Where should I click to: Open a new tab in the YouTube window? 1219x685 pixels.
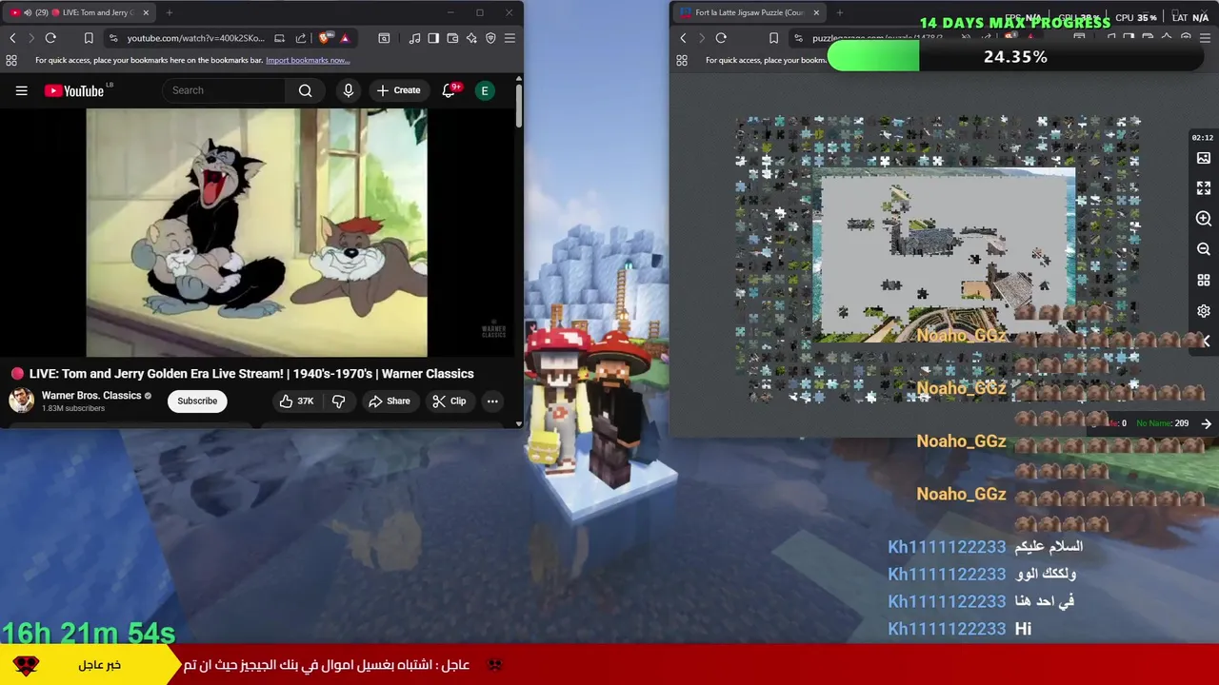click(170, 12)
